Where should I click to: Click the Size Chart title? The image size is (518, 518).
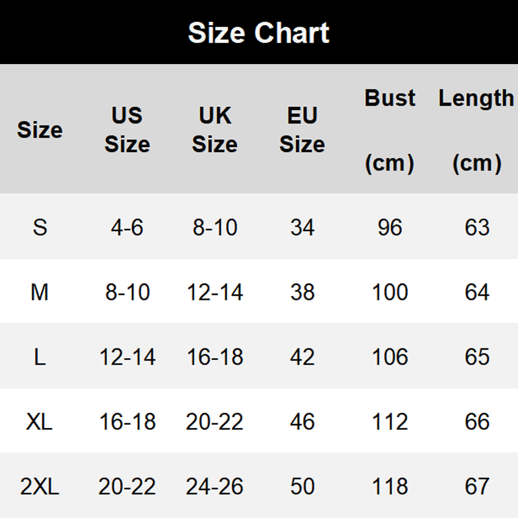coord(258,32)
